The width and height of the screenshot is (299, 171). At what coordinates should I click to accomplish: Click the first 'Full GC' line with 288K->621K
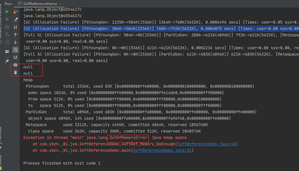click(161, 35)
